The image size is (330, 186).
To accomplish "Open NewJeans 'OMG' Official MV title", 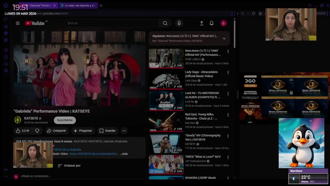I will (203, 53).
